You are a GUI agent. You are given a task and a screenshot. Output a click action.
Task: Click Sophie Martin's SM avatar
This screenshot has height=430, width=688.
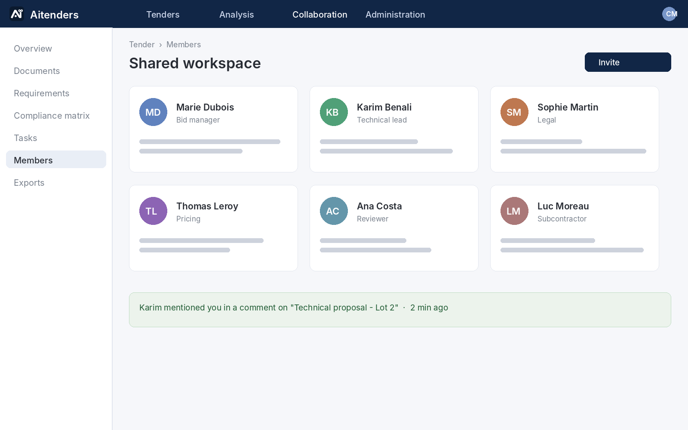514,112
